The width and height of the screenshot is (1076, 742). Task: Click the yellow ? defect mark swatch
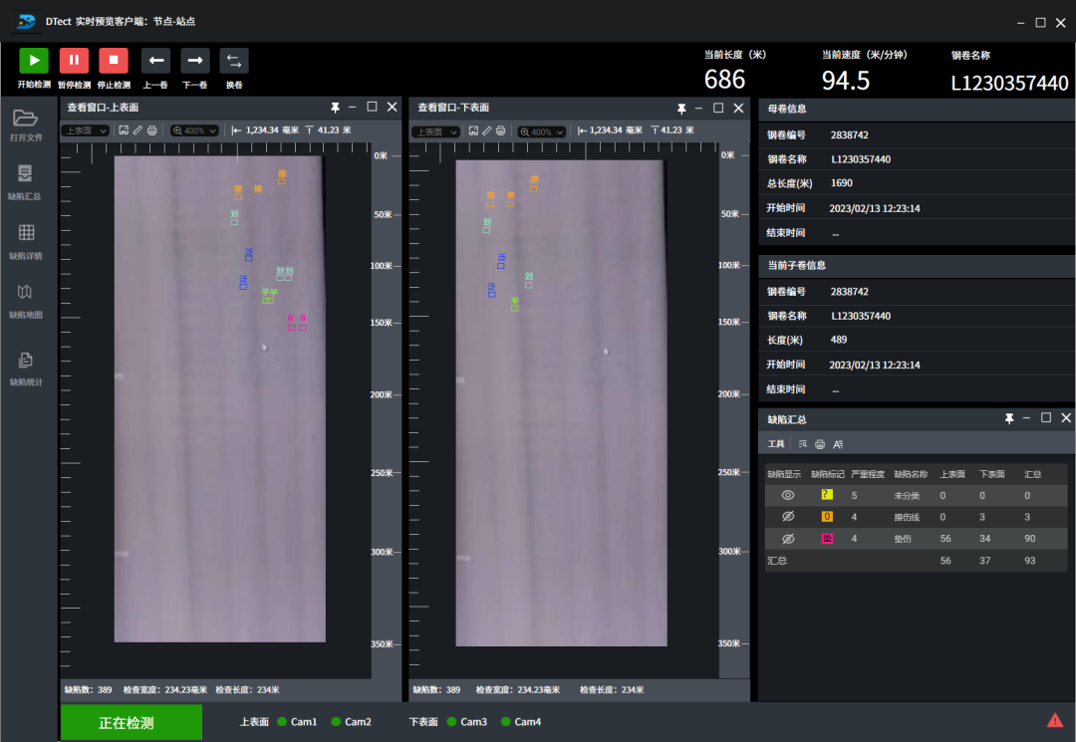pos(827,494)
